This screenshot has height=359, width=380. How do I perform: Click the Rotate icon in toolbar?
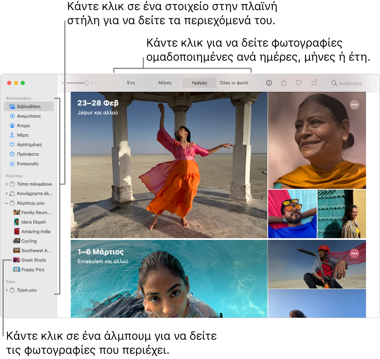pos(314,82)
